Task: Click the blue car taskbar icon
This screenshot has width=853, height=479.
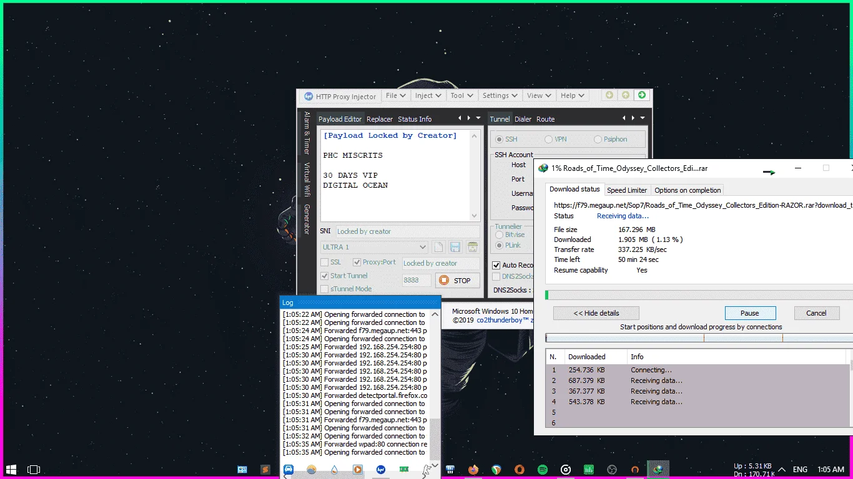Action: 288,470
